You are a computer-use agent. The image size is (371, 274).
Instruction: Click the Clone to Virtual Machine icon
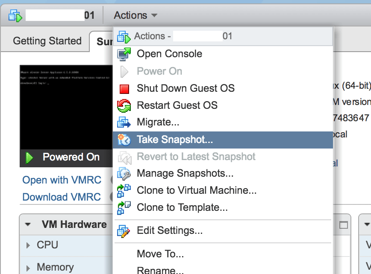pos(124,190)
